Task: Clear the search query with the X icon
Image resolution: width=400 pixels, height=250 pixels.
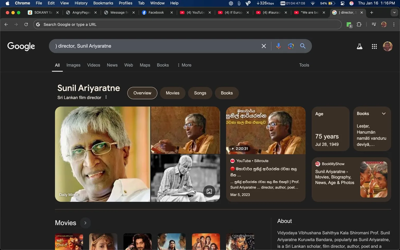Action: click(264, 46)
